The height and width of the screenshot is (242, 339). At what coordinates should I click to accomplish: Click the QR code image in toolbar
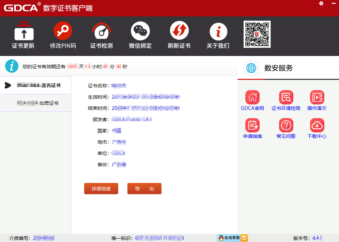[257, 34]
